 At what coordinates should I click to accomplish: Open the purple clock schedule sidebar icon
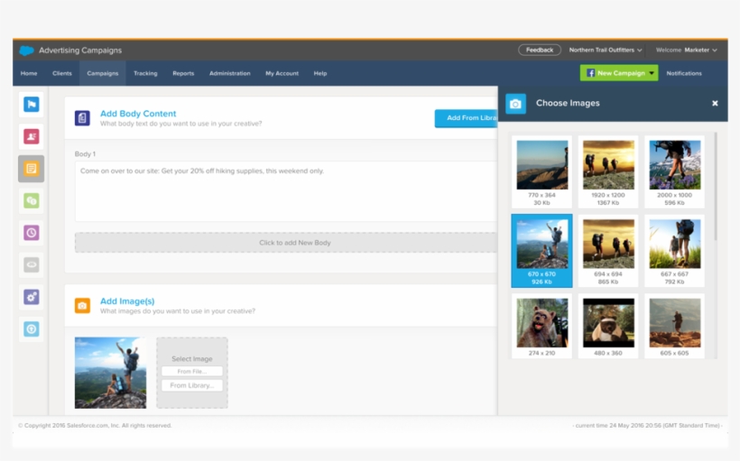pos(32,233)
